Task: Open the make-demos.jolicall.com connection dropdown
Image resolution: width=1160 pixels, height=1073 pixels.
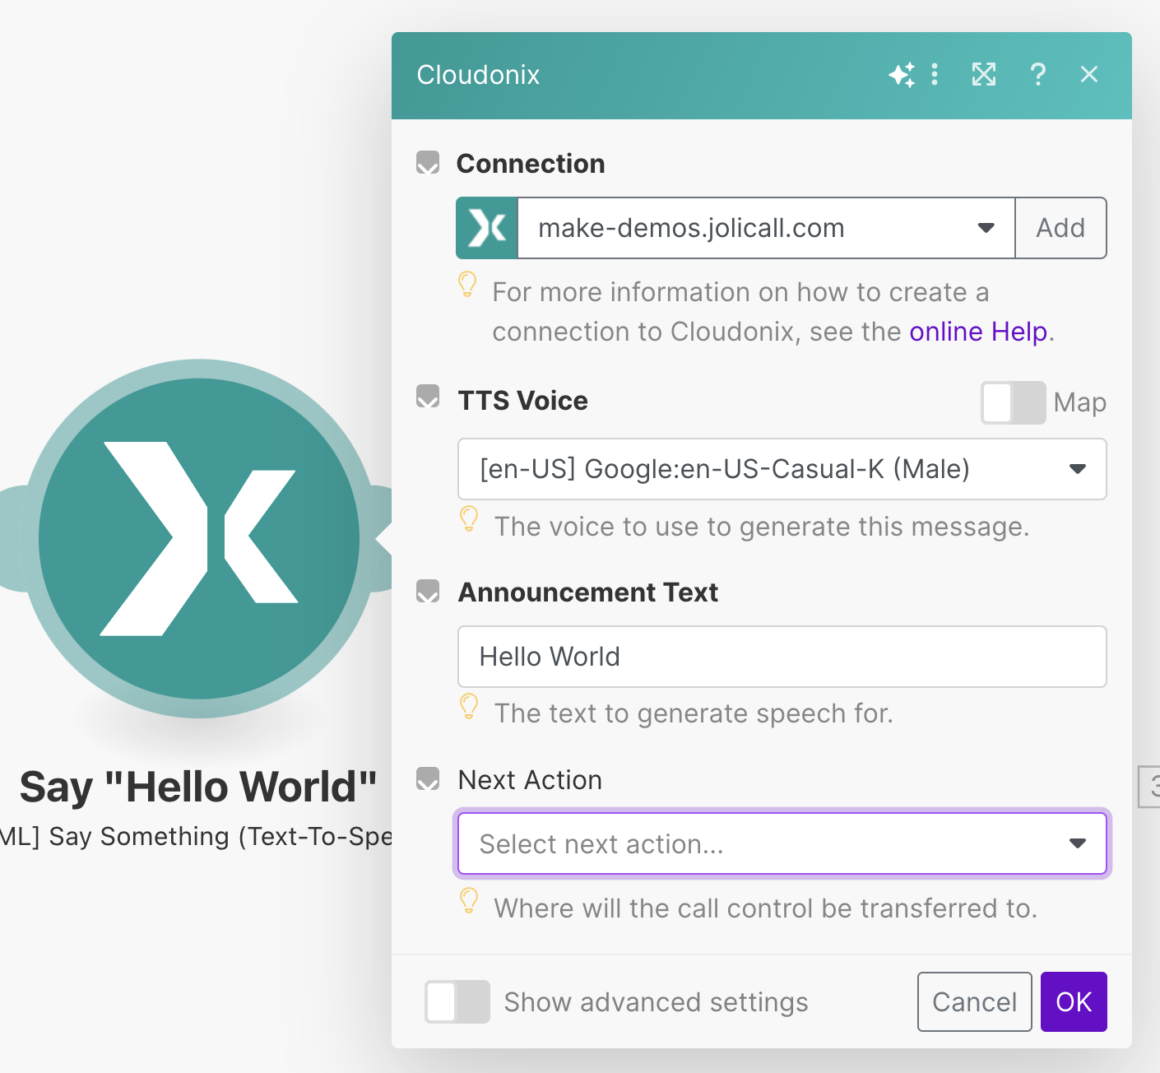Action: coord(765,228)
